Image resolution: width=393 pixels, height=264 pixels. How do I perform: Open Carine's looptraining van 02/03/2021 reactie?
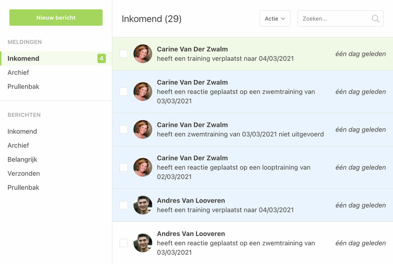click(234, 172)
